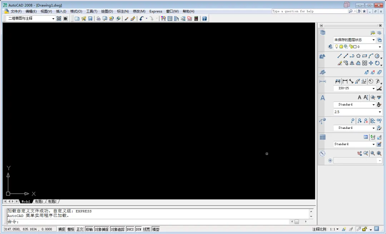
Task: Switch to the 布局1 tab
Action: click(x=39, y=201)
